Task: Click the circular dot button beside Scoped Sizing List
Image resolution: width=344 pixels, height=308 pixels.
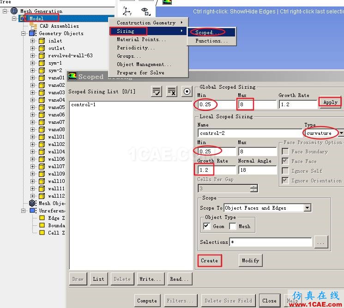Action: click(187, 91)
